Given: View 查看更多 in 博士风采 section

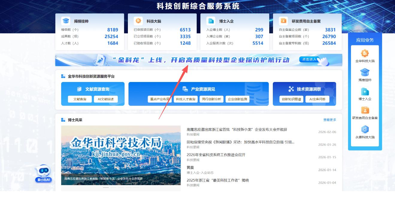Looking at the screenshot, I should pyautogui.click(x=329, y=120).
